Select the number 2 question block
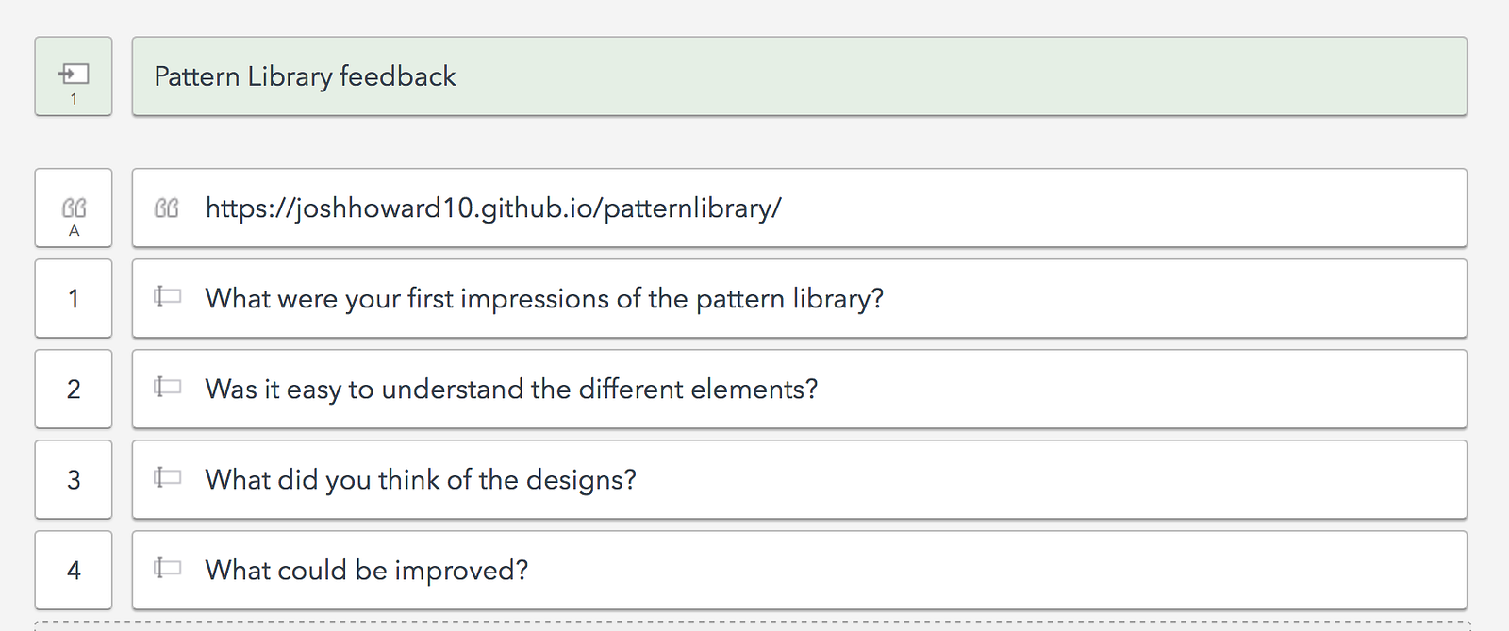1509x631 pixels. (x=74, y=390)
